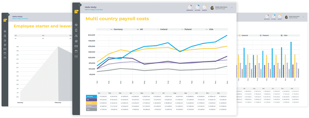
Task: Click Alerts bell in right window header
Action: [x=280, y=17]
